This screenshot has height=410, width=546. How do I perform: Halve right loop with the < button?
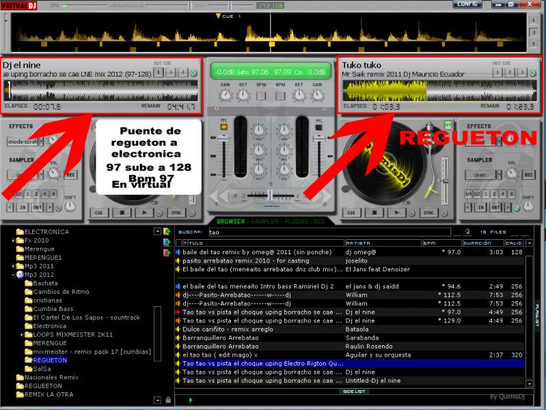pyautogui.click(x=468, y=207)
